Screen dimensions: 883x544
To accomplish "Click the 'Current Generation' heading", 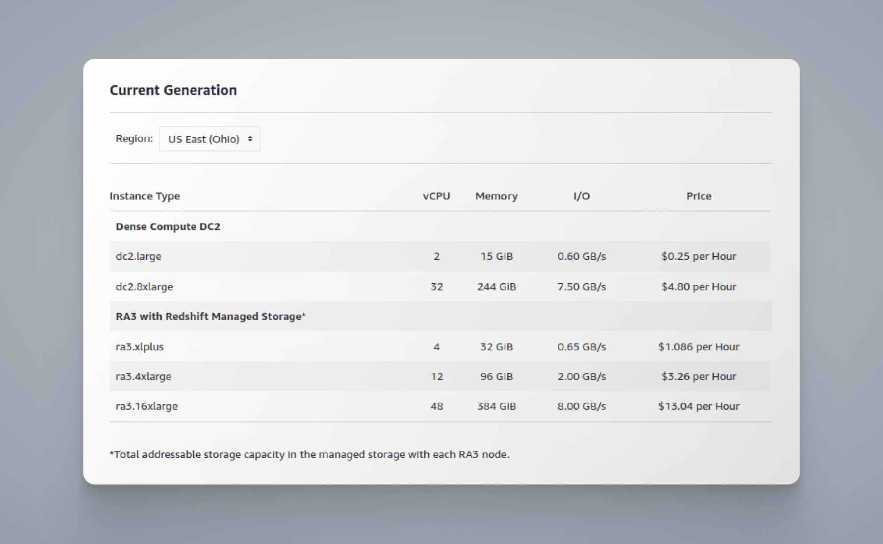I will pos(173,90).
